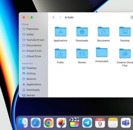Launch Safari from the Dock
The image size is (133, 130).
[x=36, y=123]
